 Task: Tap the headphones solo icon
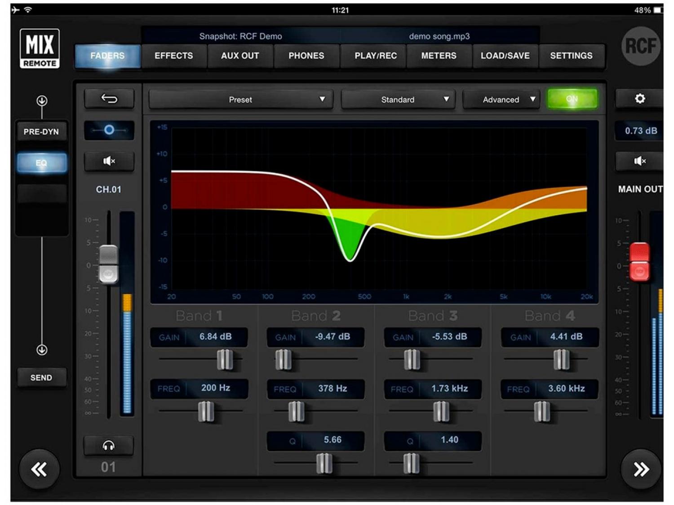click(x=108, y=446)
